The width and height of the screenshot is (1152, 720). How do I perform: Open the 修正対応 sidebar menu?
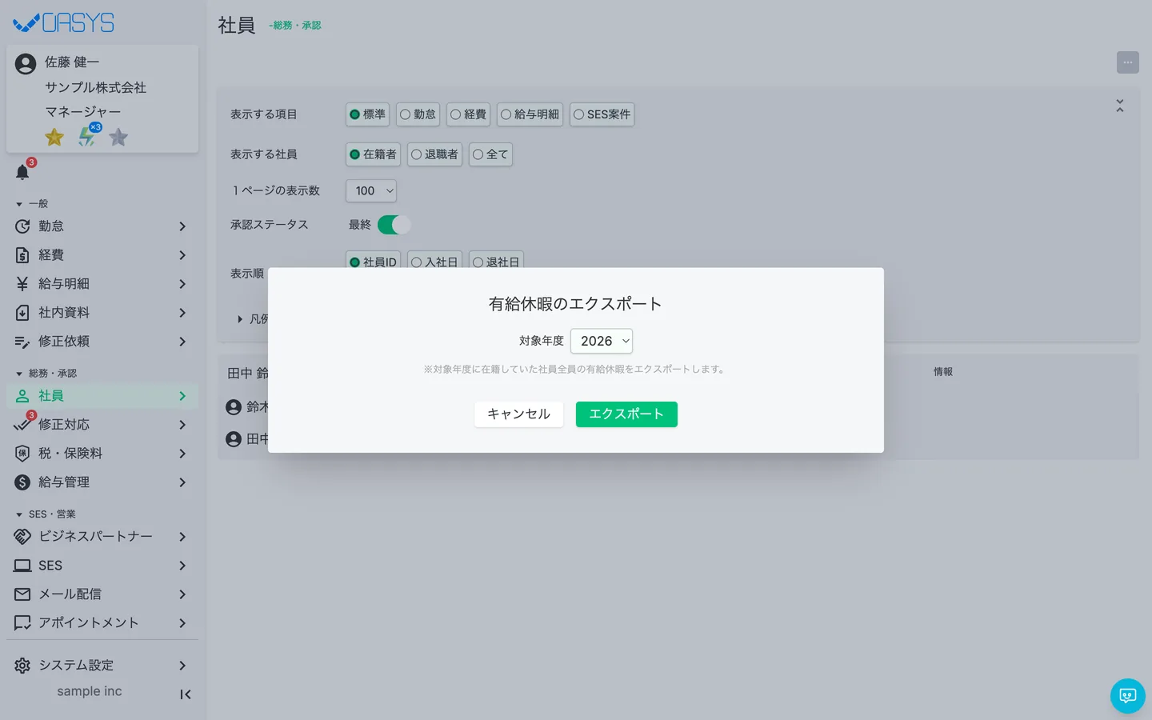click(102, 425)
